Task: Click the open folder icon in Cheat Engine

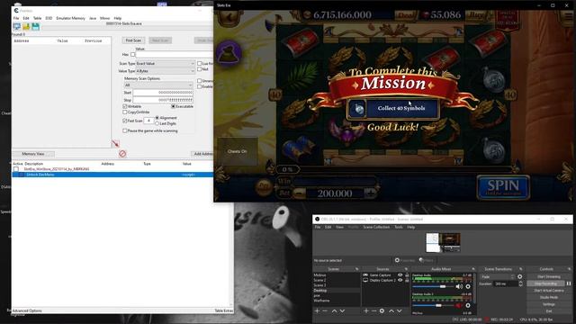Action: click(x=26, y=26)
